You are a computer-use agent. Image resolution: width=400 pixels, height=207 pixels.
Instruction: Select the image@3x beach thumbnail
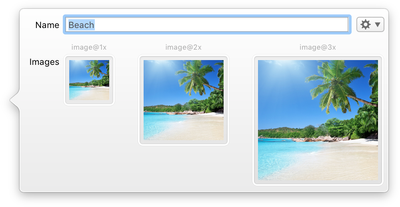coord(318,120)
